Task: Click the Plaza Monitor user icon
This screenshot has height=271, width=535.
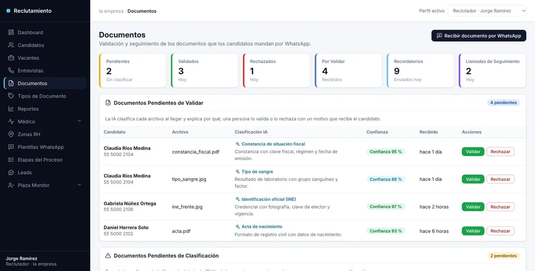Action: point(11,185)
